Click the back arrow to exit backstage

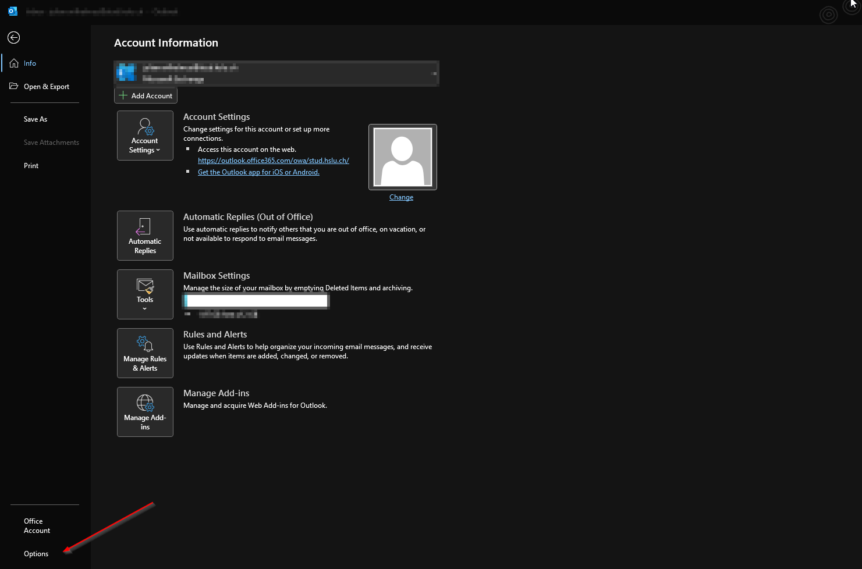pos(13,38)
